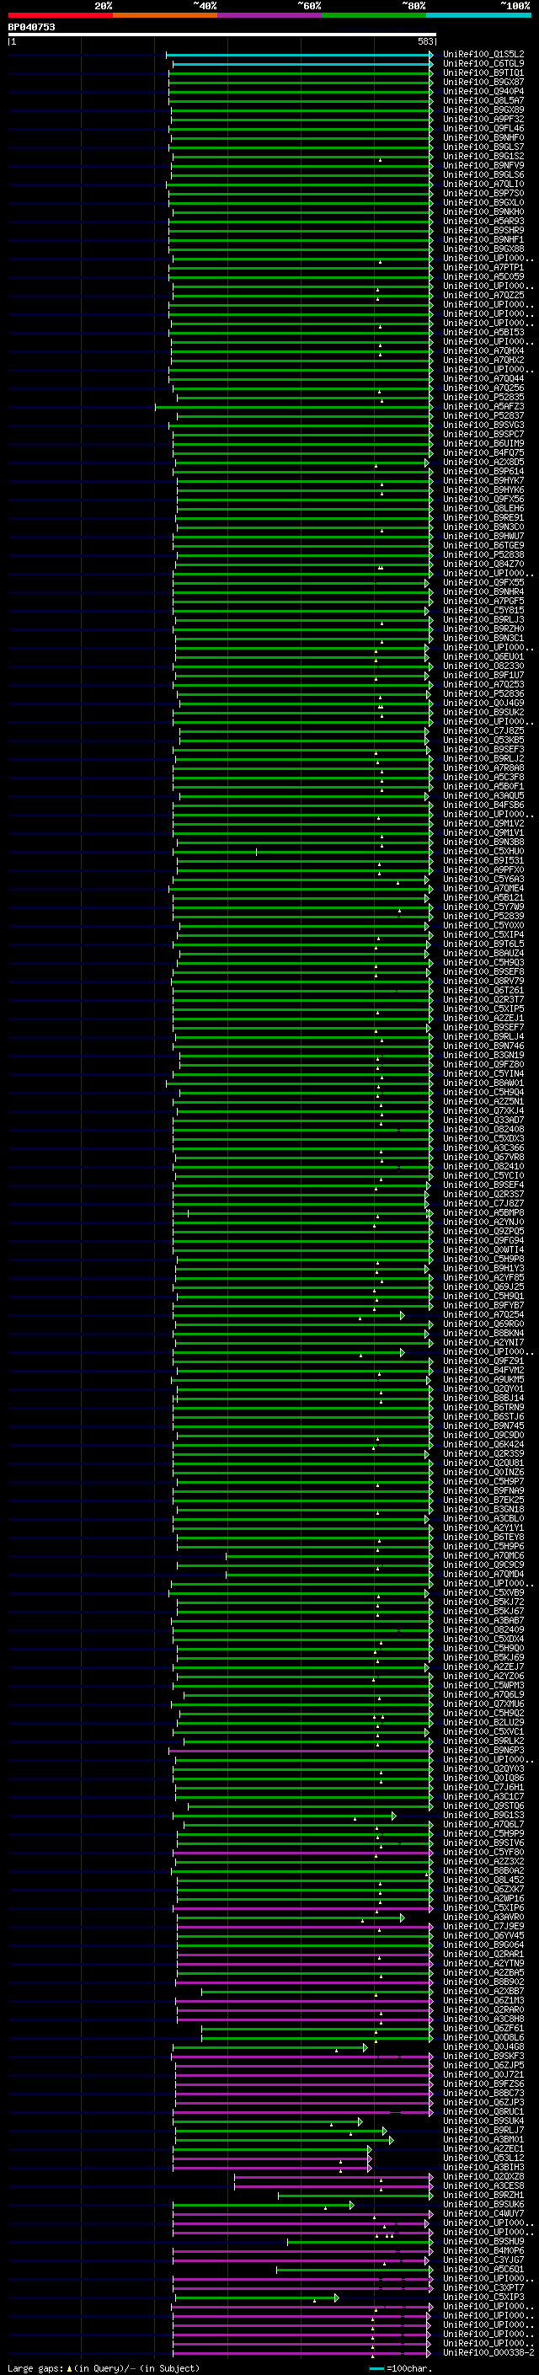This screenshot has width=539, height=2375.
Task: Select the query name BP040753
Action: tap(31, 27)
